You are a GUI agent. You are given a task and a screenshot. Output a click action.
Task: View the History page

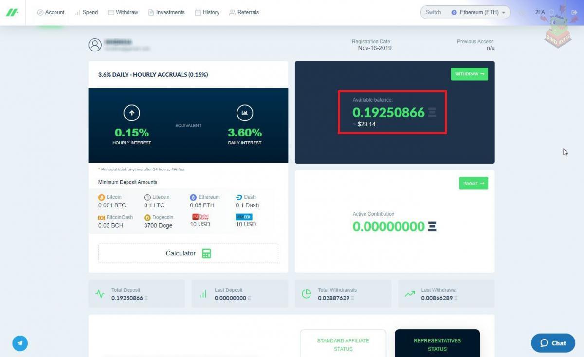tap(207, 12)
